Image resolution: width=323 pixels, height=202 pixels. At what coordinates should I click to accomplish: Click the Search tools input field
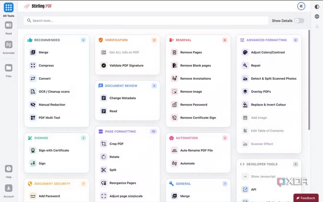point(146,21)
